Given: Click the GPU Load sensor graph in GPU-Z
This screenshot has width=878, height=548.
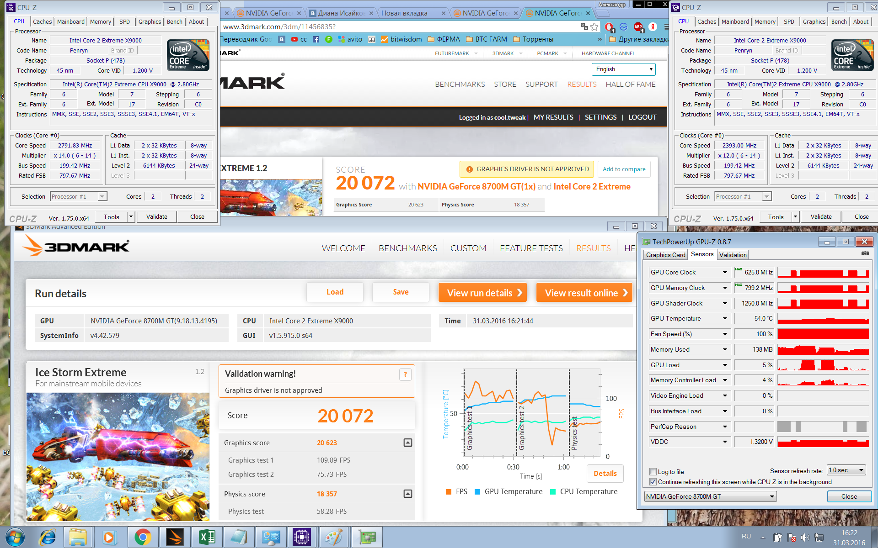Looking at the screenshot, I should pos(823,365).
